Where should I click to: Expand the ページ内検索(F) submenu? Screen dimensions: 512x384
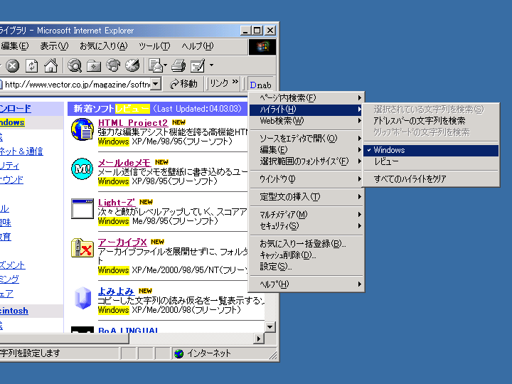point(306,98)
